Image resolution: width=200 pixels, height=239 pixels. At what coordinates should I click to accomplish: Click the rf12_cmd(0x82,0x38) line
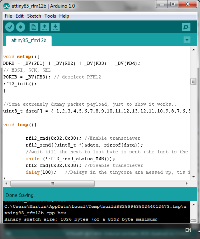tap(83, 138)
